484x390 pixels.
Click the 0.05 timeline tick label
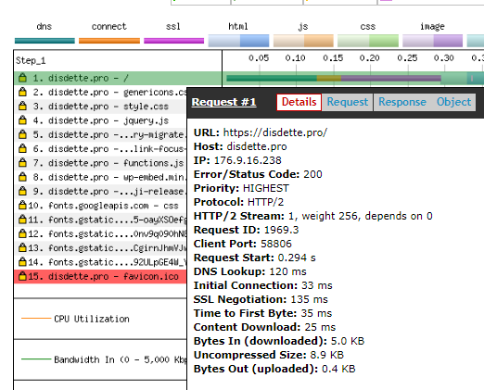tap(259, 58)
